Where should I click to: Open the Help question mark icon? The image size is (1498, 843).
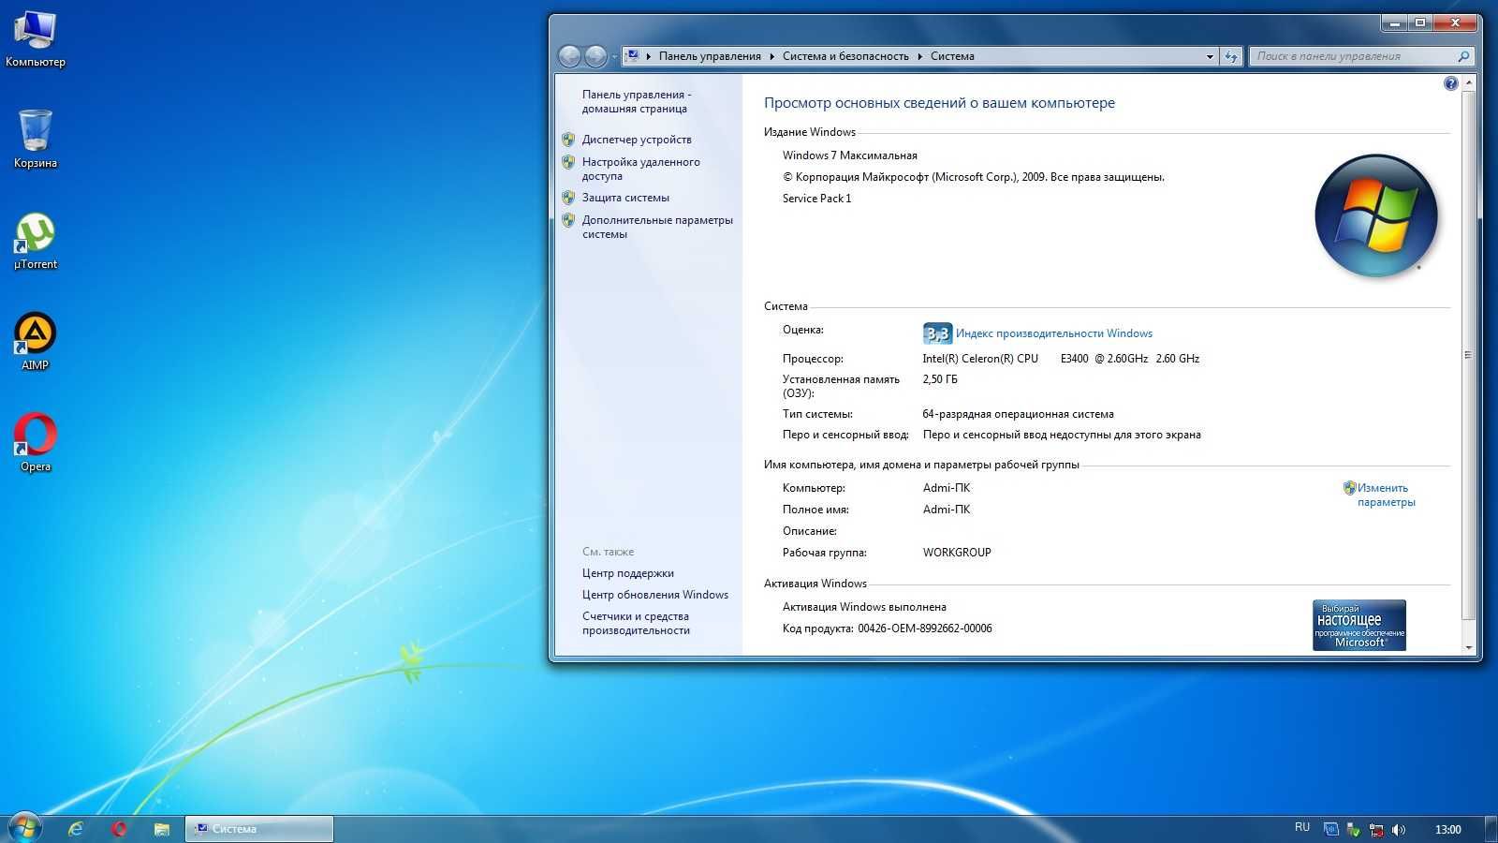[x=1451, y=83]
